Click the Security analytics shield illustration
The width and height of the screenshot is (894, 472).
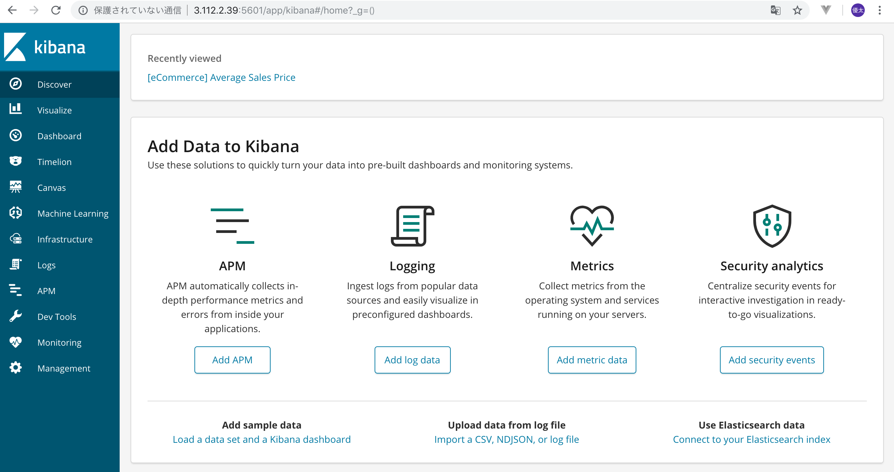click(x=772, y=226)
